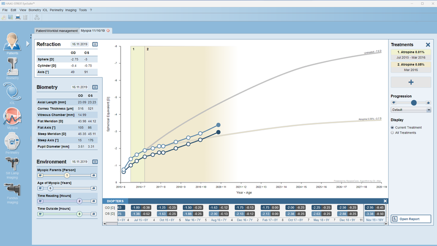Open the Environment date dropdown

[x=79, y=162]
